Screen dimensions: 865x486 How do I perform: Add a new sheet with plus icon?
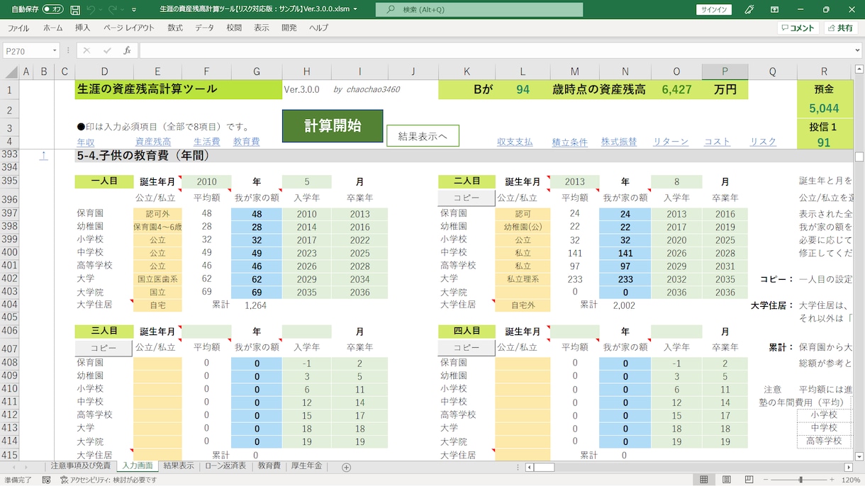pyautogui.click(x=347, y=467)
